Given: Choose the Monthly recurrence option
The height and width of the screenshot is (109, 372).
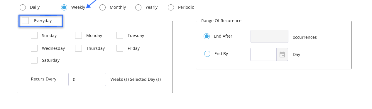Looking at the screenshot, I should tap(102, 7).
